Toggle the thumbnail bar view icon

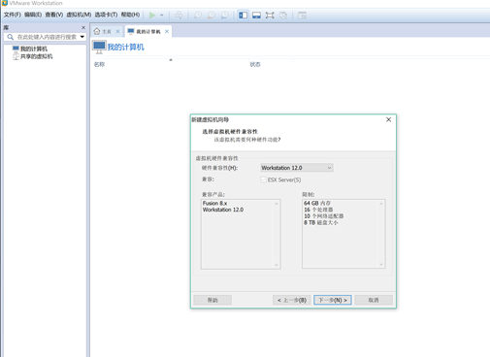coord(256,16)
